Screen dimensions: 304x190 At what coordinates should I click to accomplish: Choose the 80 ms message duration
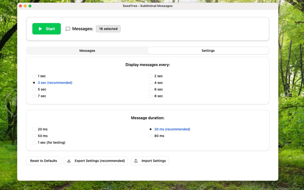tap(150, 136)
